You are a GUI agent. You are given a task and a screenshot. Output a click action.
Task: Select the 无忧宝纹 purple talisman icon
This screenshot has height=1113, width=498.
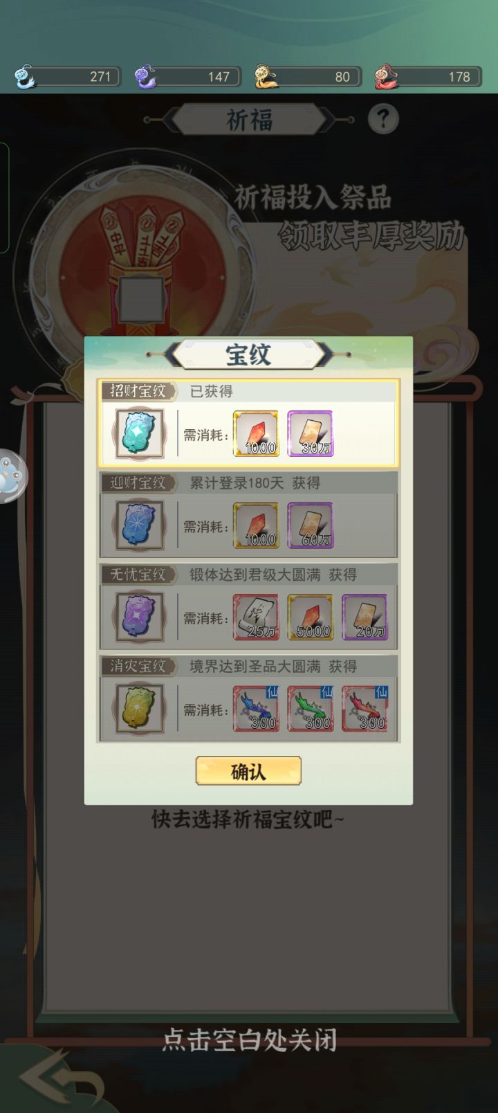click(140, 617)
